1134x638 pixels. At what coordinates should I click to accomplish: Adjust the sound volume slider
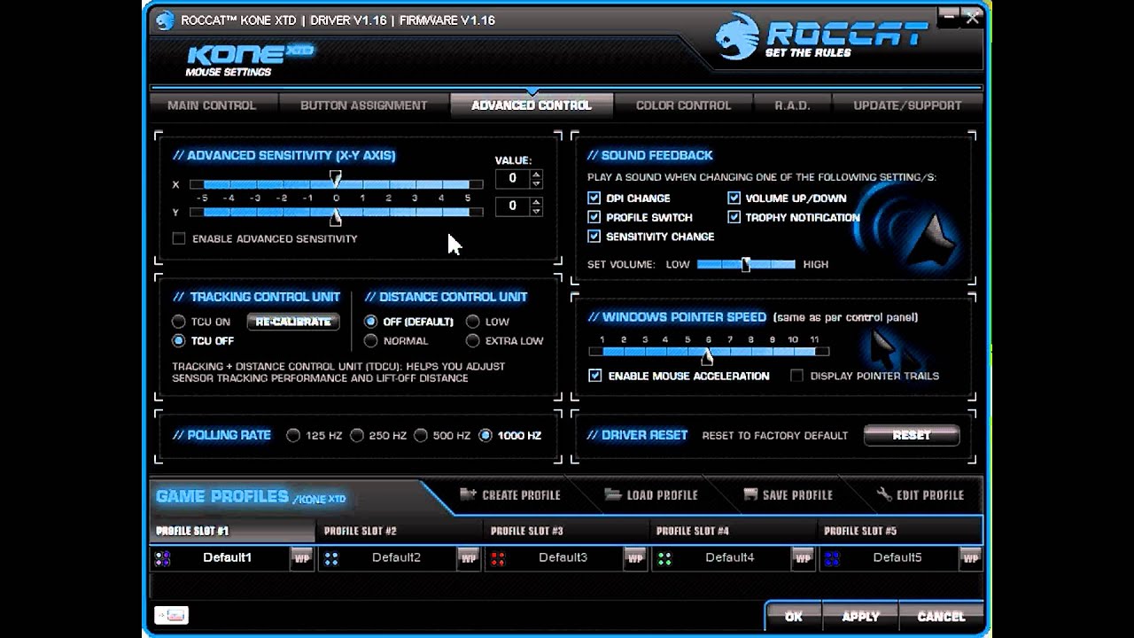[746, 264]
